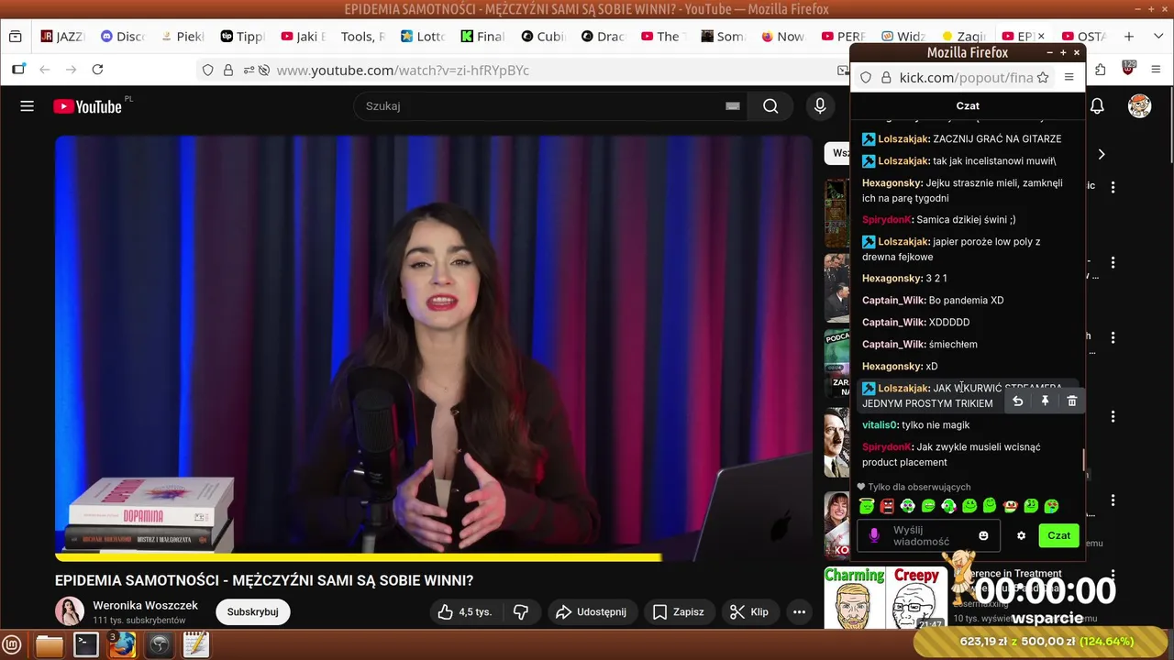Switch to the Cubi tab

(544, 37)
